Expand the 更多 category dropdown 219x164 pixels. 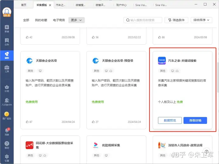76,20
